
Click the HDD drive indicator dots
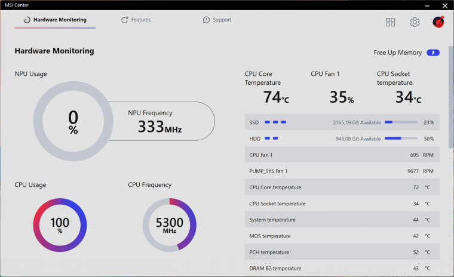271,138
